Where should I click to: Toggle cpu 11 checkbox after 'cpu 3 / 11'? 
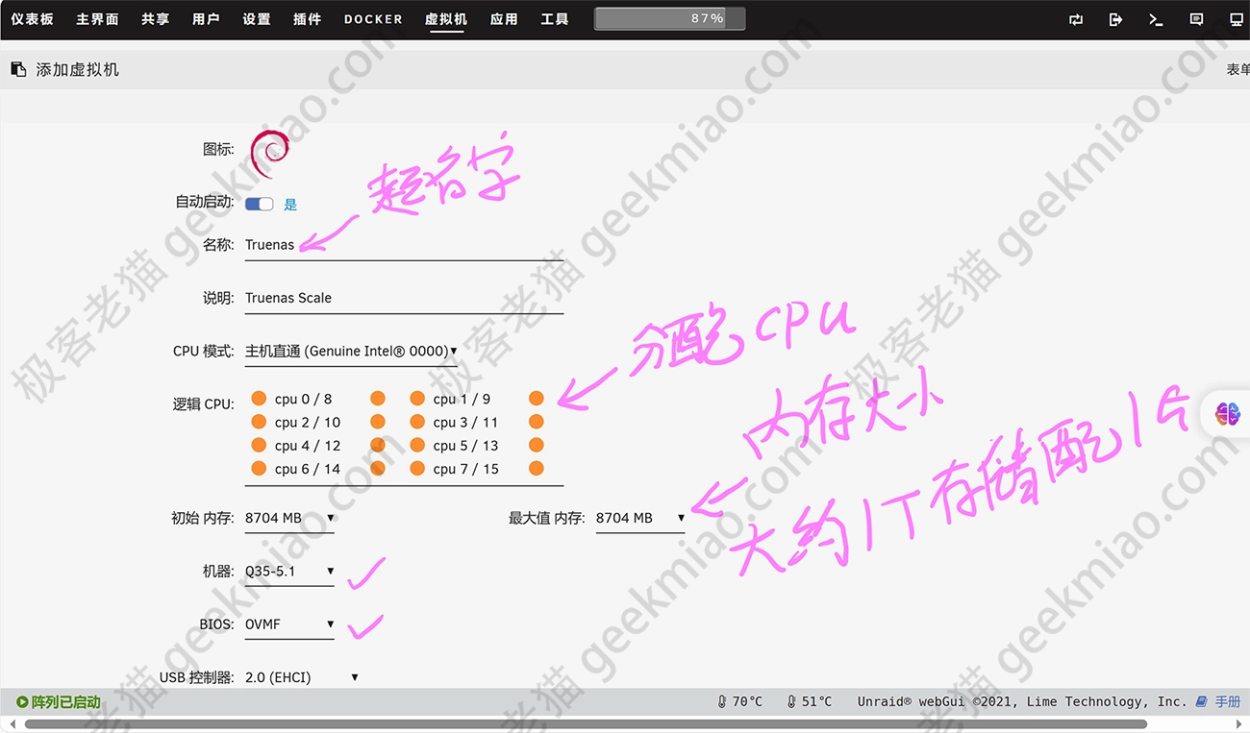tap(537, 422)
